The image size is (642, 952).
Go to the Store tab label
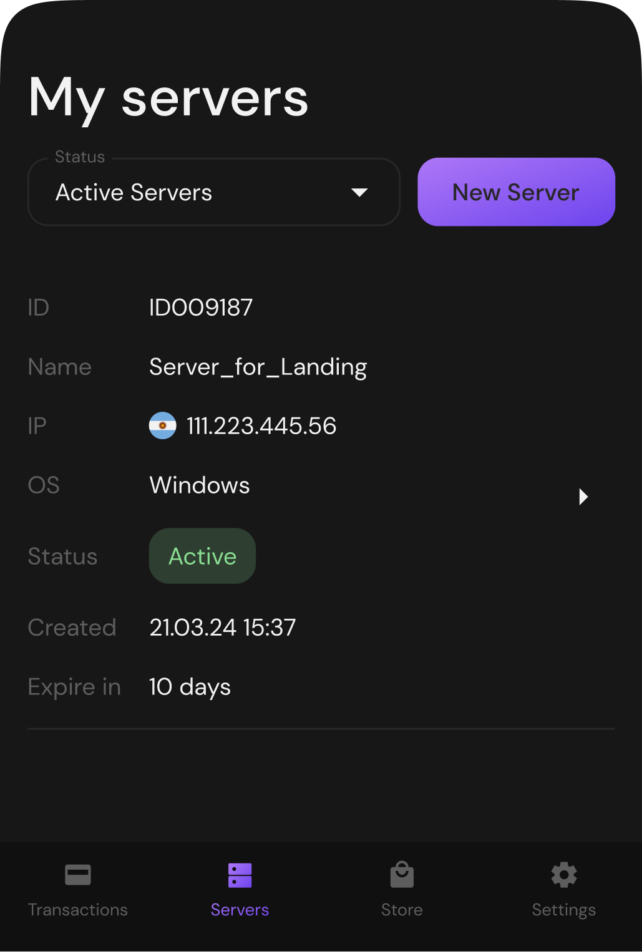(x=402, y=910)
